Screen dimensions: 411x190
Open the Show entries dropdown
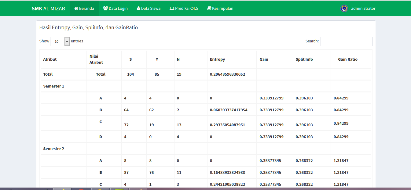click(x=60, y=41)
